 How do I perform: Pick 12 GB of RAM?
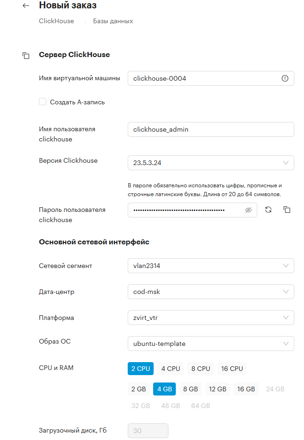click(217, 389)
